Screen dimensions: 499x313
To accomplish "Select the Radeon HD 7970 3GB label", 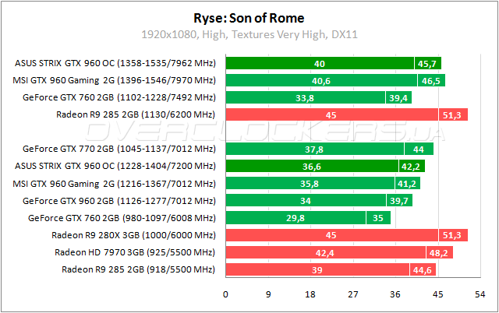I will click(x=134, y=252).
